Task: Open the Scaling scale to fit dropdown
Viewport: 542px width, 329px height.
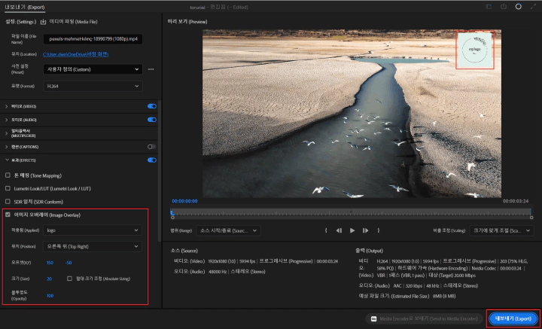Action: pyautogui.click(x=501, y=230)
